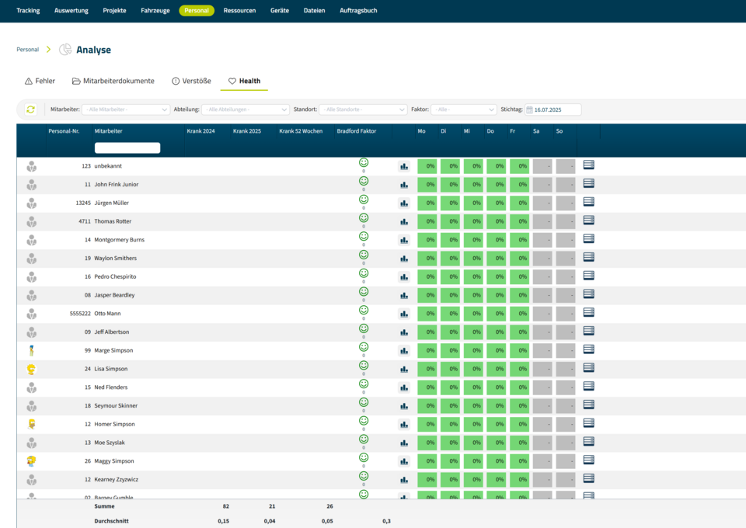The height and width of the screenshot is (528, 746).
Task: Open detail list icon for Thomas Rotter
Action: point(588,221)
